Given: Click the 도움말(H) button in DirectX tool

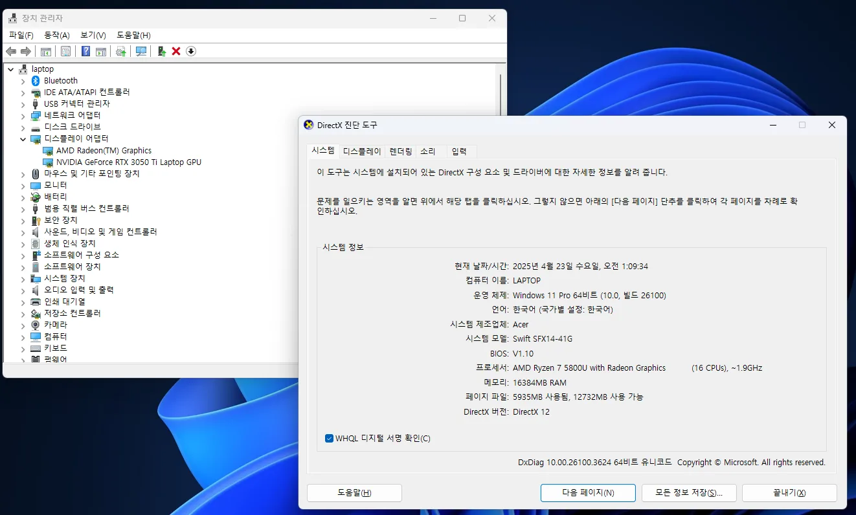Looking at the screenshot, I should pos(354,493).
